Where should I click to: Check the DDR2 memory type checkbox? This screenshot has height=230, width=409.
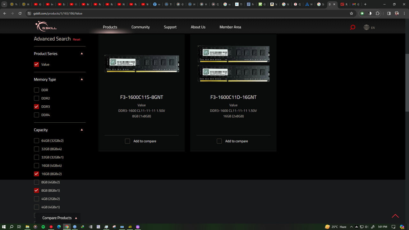[x=36, y=98]
